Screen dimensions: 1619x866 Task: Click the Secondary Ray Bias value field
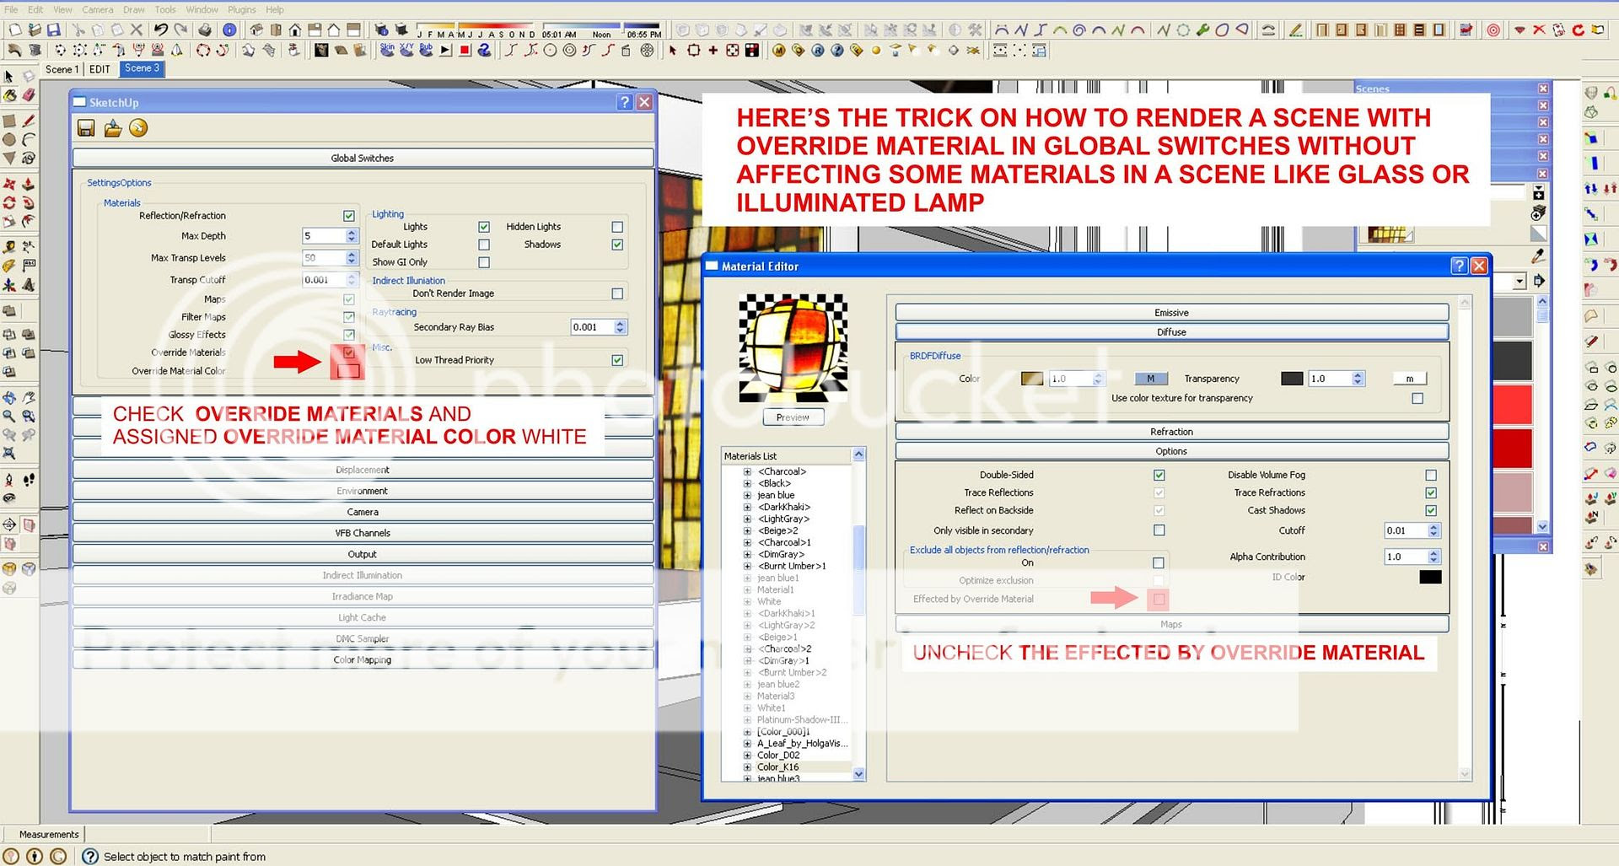click(593, 327)
